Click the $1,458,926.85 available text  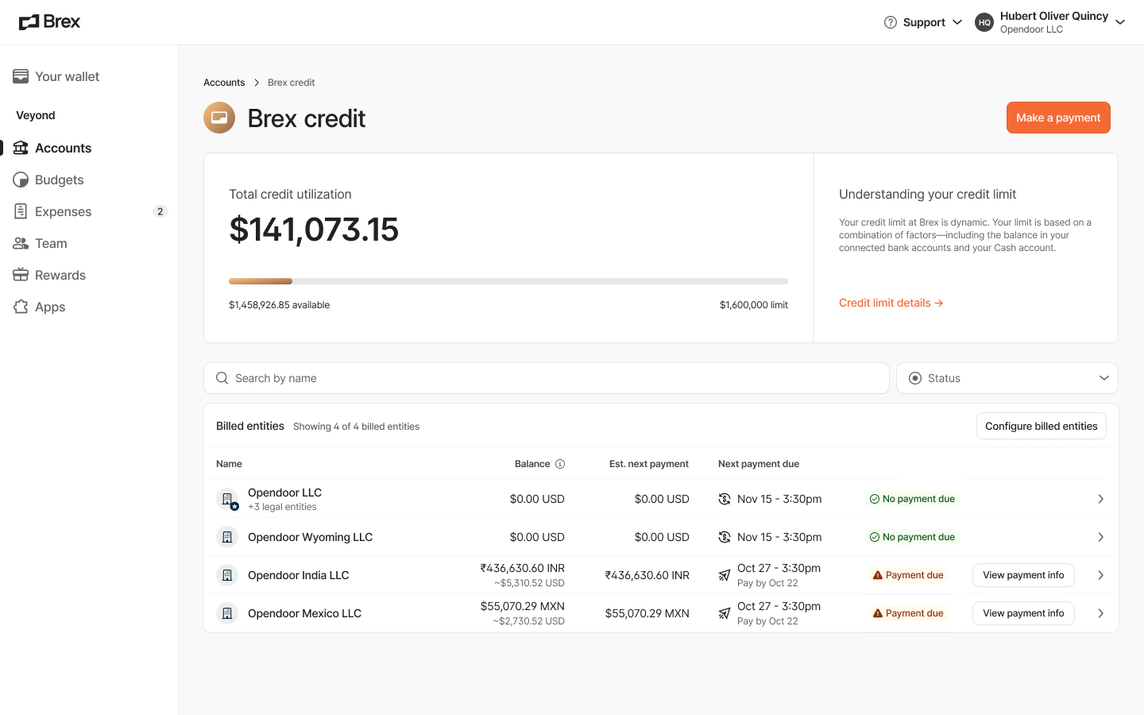click(279, 305)
